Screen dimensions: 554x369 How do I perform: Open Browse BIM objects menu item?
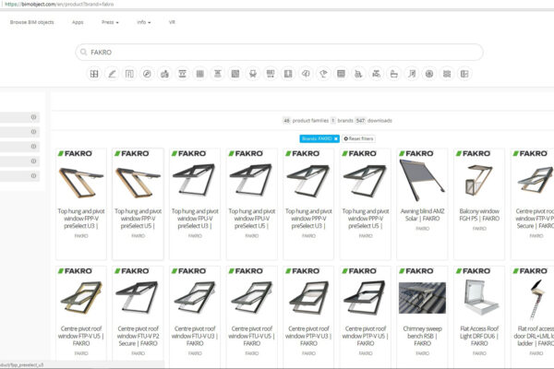coord(31,22)
